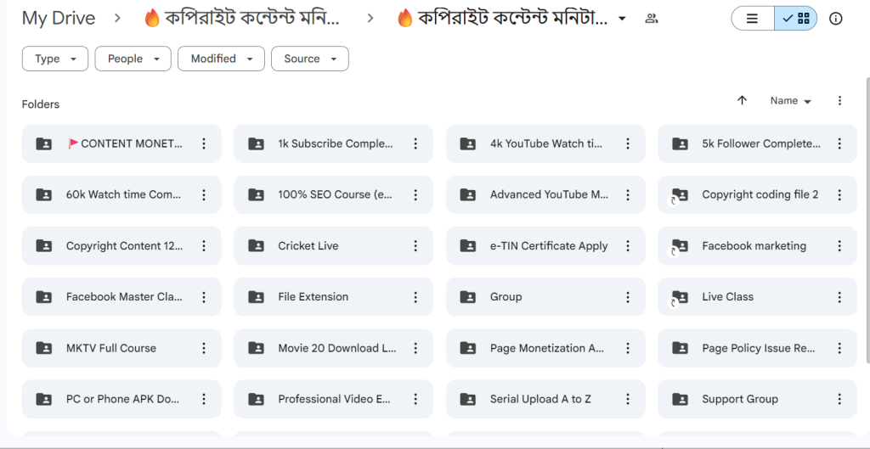Select the Movie 20 Download L... folder

tap(333, 347)
